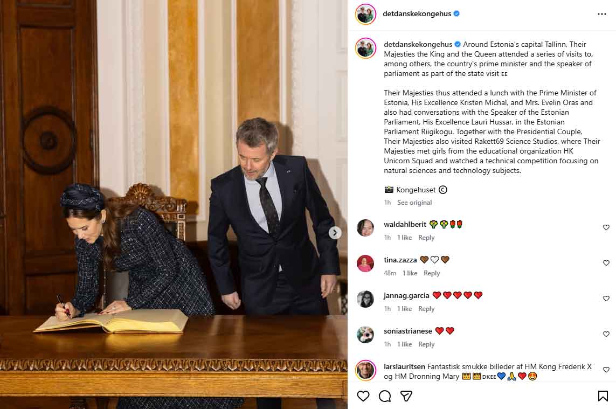
Task: Open detdanskekongehus profile from header username
Action: coord(417,14)
